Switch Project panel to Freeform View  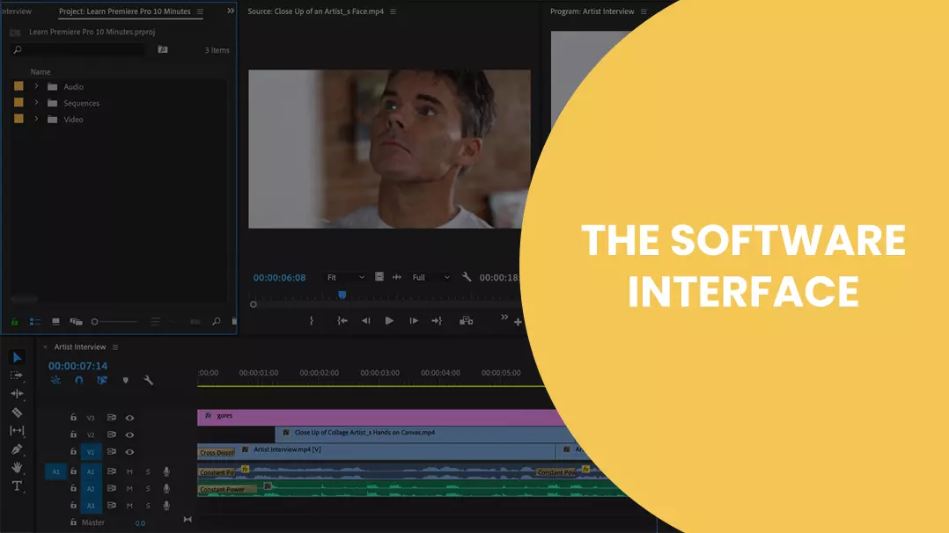point(77,322)
